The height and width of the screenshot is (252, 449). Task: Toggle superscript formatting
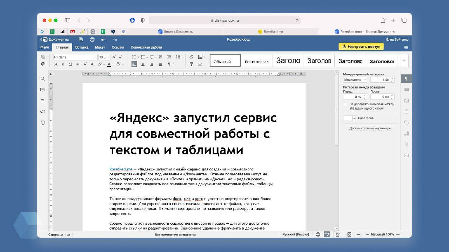(85, 64)
